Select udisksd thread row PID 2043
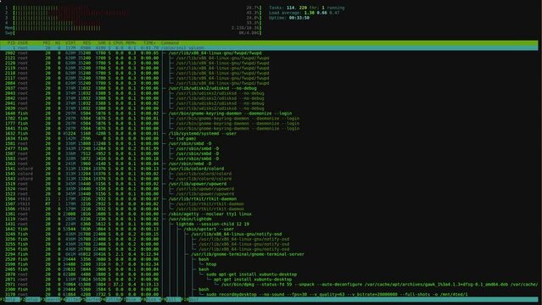 pyautogui.click(x=269, y=93)
